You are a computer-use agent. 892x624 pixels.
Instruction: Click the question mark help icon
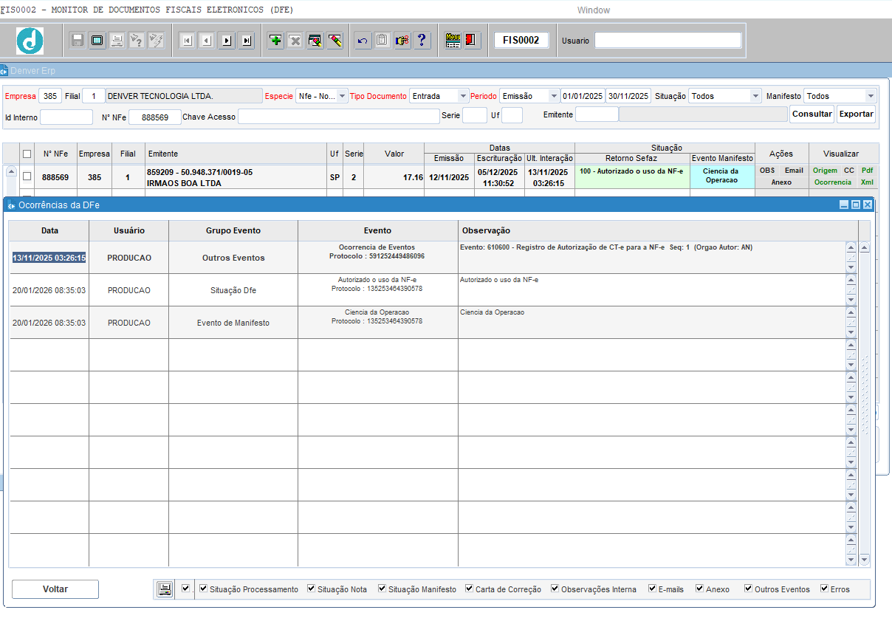[422, 40]
